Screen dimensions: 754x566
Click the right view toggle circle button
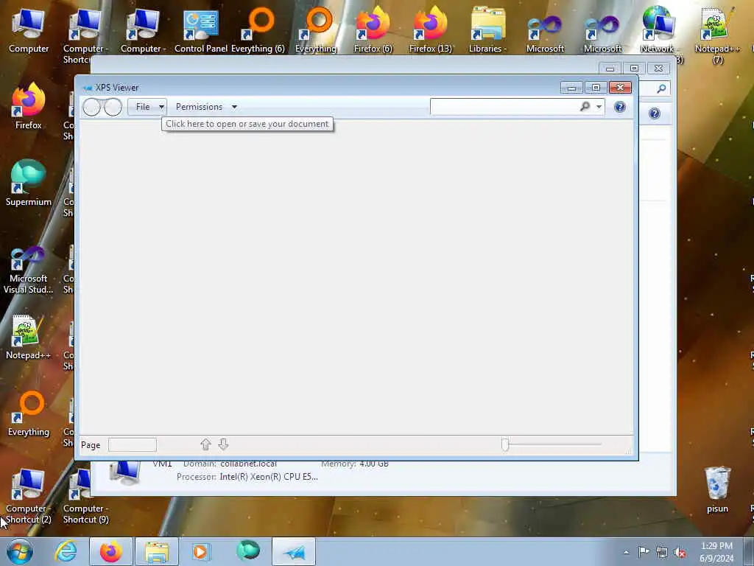click(x=113, y=107)
